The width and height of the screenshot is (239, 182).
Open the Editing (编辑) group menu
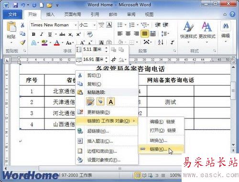pyautogui.click(x=226, y=32)
